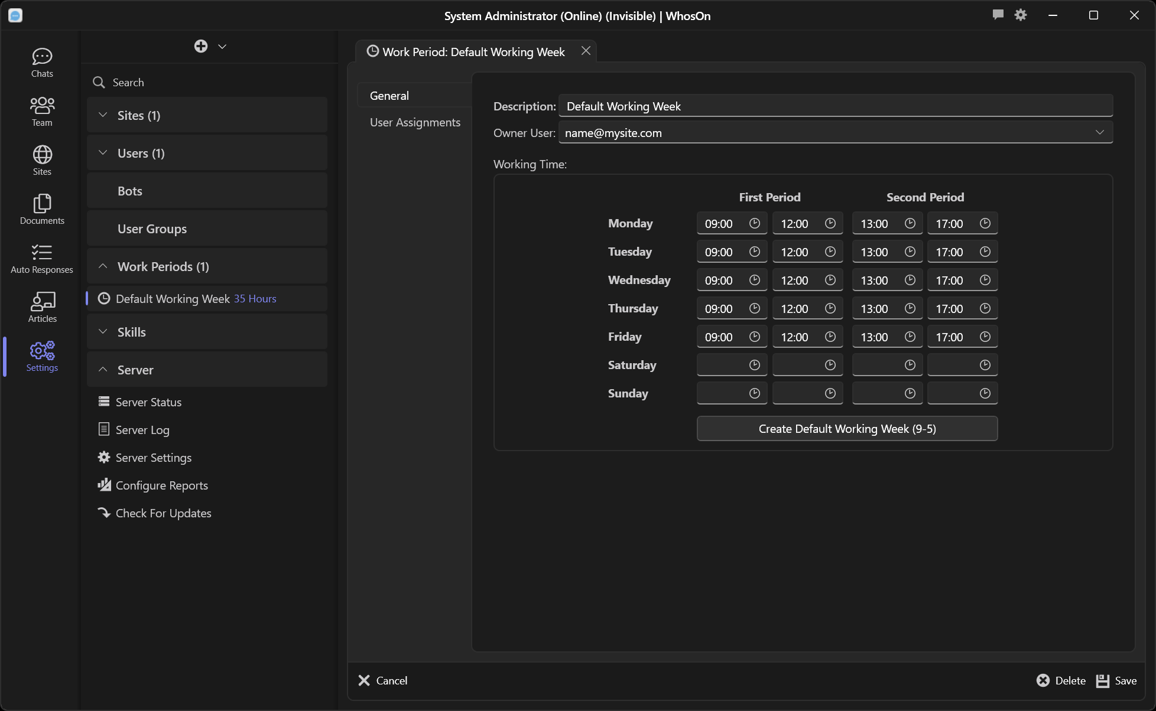Click the Sunday second period end clock icon

click(x=985, y=393)
